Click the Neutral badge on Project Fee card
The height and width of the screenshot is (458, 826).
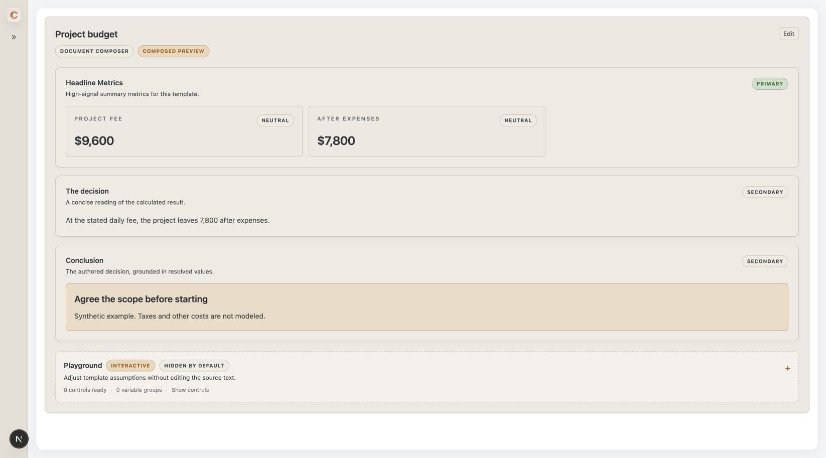275,120
